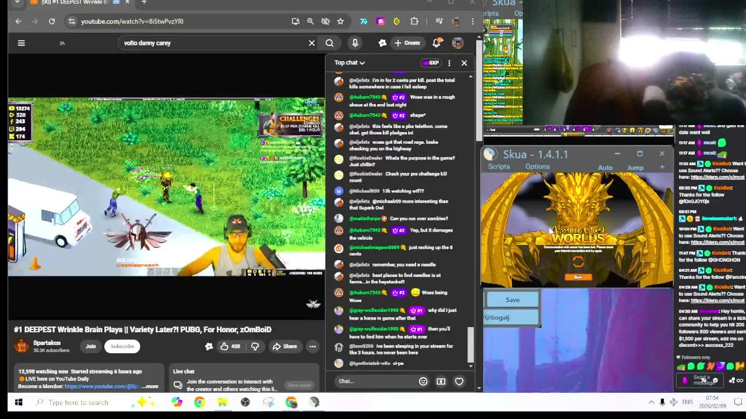Image resolution: width=746 pixels, height=419 pixels.
Task: Dislike the video with thumbs down
Action: 255,346
